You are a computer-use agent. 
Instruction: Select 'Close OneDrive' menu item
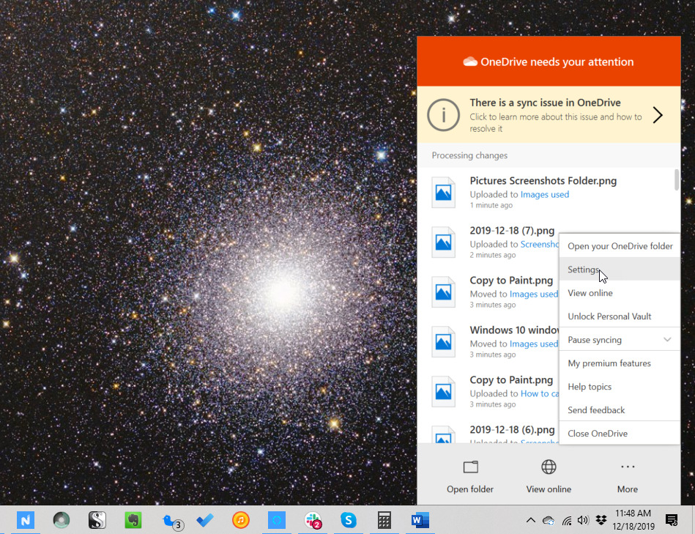click(x=620, y=434)
